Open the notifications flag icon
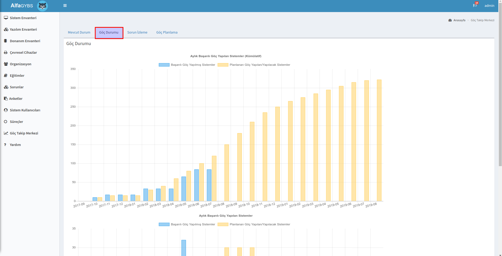Image resolution: width=502 pixels, height=256 pixels. 475,6
